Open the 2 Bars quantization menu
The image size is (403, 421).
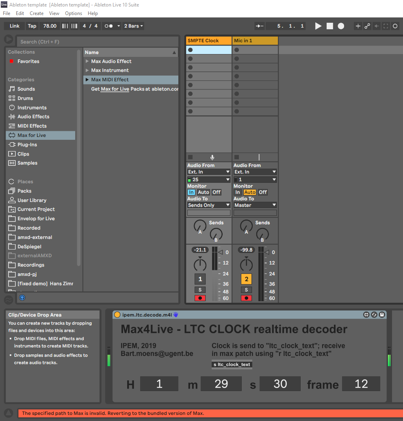[x=133, y=26]
